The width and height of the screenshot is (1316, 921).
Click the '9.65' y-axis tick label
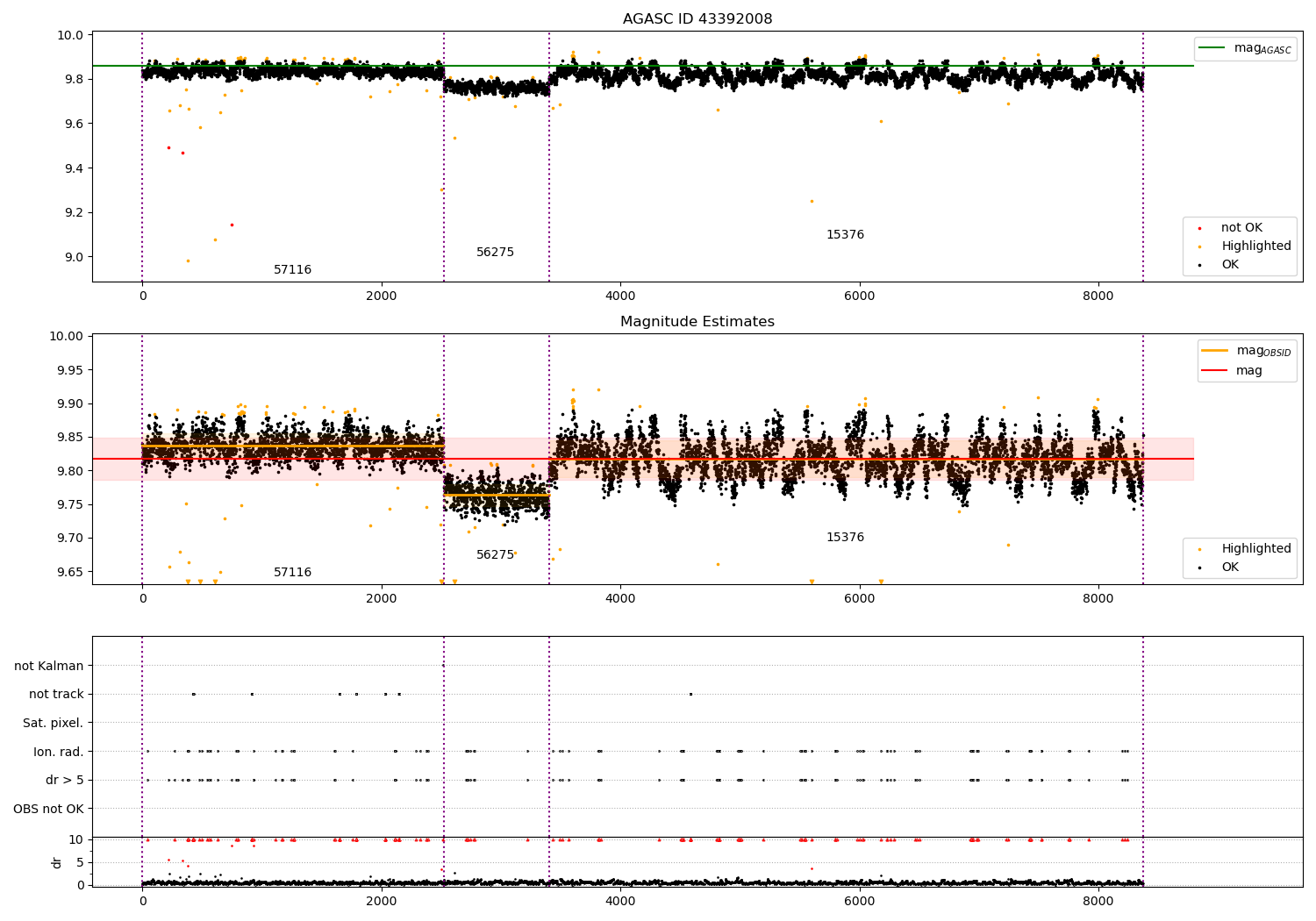[x=71, y=572]
